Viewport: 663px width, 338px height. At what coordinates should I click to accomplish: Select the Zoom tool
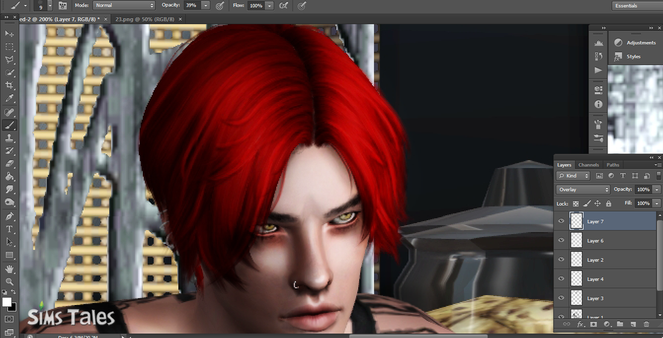(x=9, y=282)
